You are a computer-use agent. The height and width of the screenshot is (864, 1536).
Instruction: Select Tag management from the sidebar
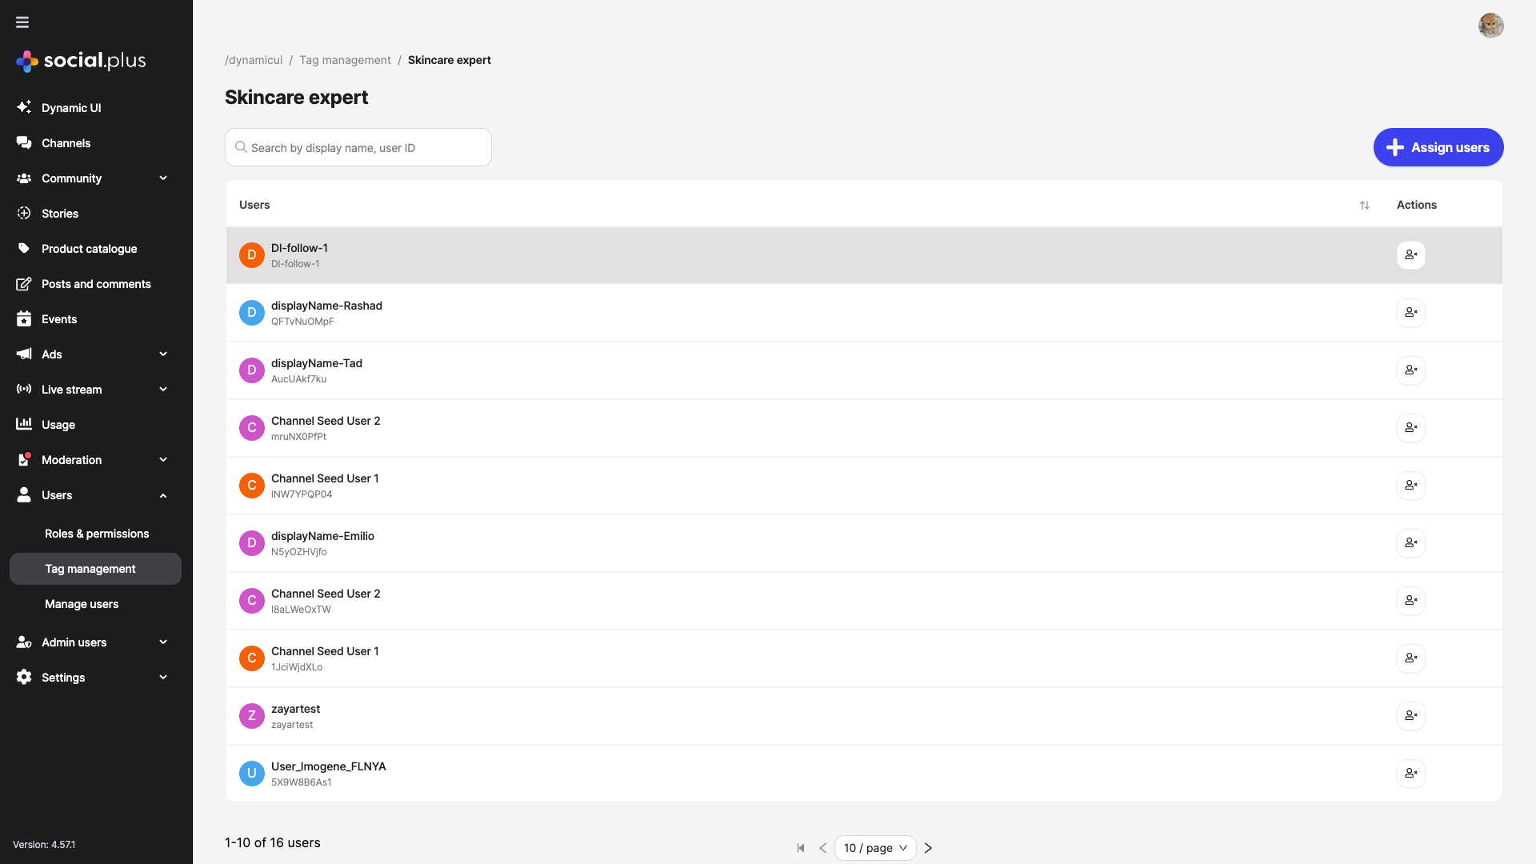pos(90,568)
